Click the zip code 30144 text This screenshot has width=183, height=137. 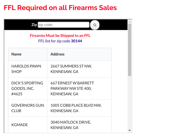pos(77,41)
